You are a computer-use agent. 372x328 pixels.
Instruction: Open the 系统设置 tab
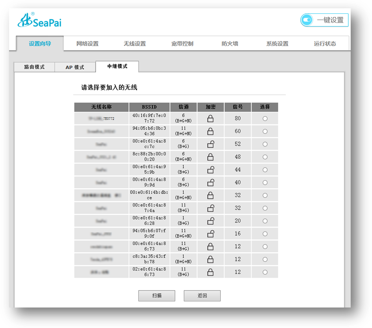pos(277,44)
